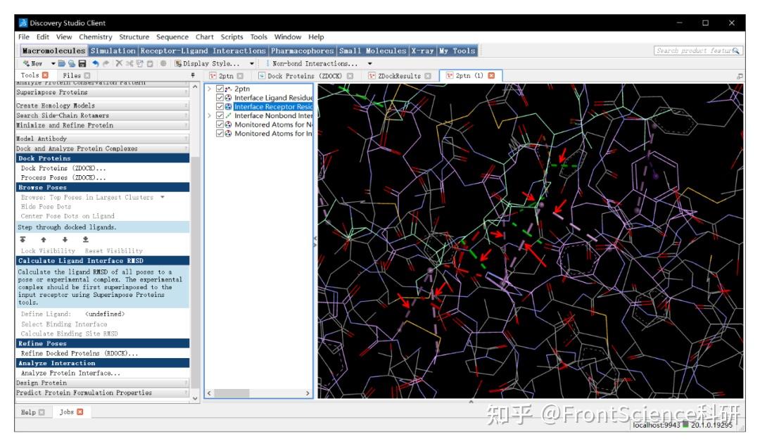Click the New document toolbar icon
This screenshot has height=446, width=760.
(x=26, y=63)
